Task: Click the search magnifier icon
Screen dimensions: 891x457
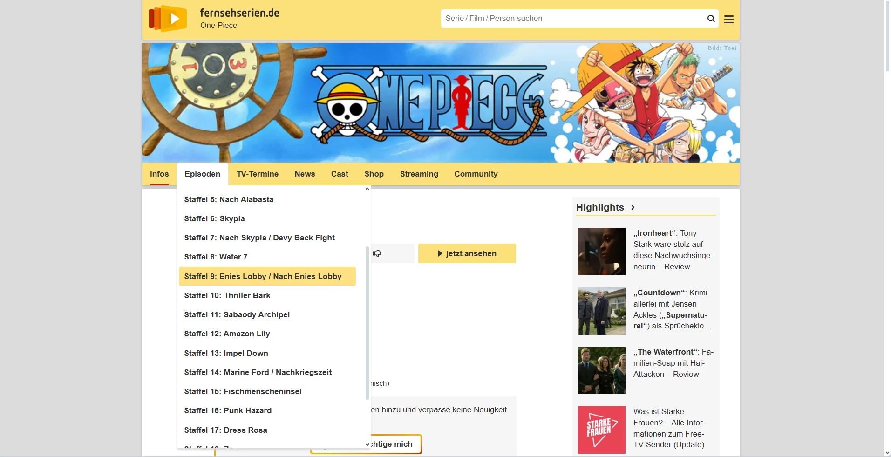Action: point(711,19)
